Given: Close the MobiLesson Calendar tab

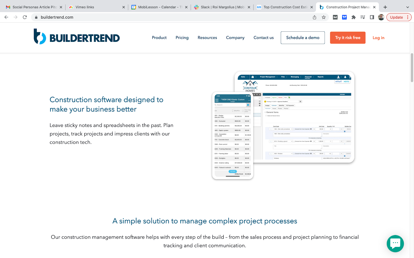Looking at the screenshot, I should [x=186, y=7].
